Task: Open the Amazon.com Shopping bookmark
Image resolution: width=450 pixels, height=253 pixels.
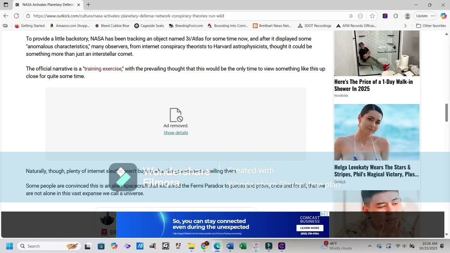Action: tap(70, 26)
